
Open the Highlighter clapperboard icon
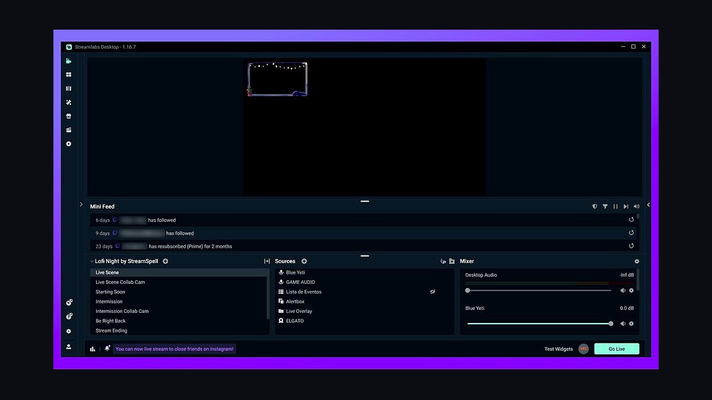pyautogui.click(x=69, y=130)
